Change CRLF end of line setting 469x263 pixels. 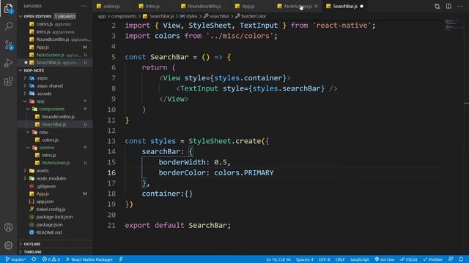(340, 259)
